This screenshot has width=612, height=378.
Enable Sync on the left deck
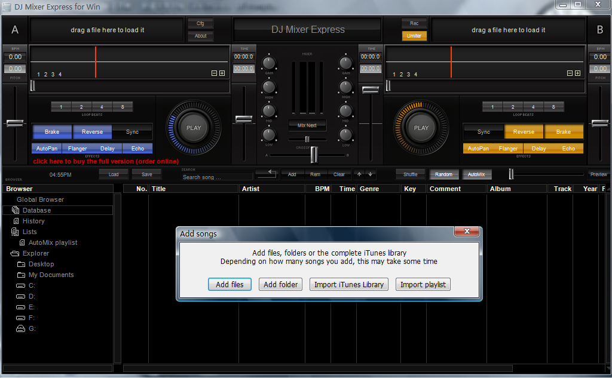(132, 132)
